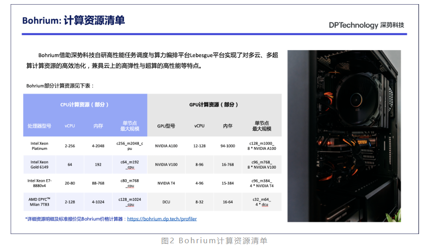
Task: Click the DP Technology logo
Action: pos(366,25)
